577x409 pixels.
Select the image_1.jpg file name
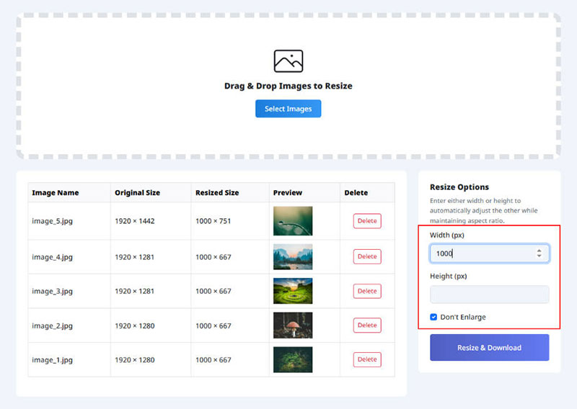52,360
